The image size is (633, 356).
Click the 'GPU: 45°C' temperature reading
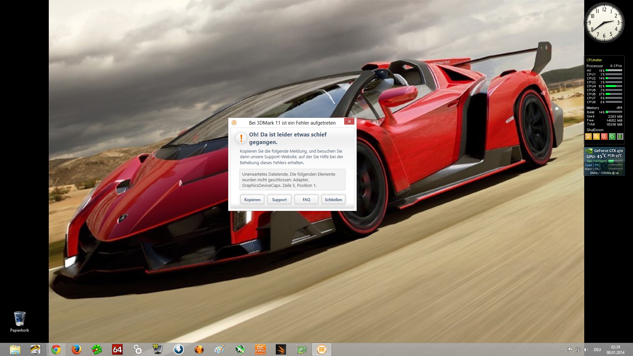point(596,156)
